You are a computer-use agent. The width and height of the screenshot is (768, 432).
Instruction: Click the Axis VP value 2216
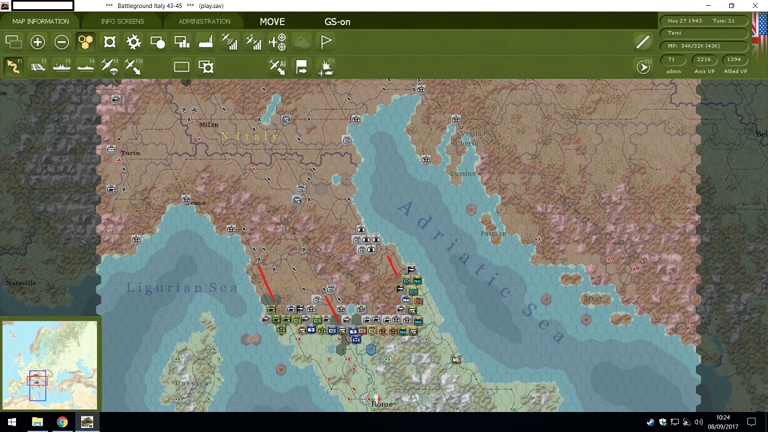pos(704,59)
